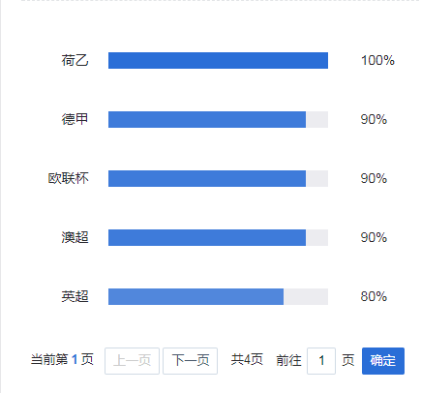The image size is (421, 393).
Task: Select the 英超 league label
Action: pos(75,296)
